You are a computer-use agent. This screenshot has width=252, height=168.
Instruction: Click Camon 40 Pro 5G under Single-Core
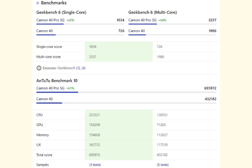[x=50, y=20]
